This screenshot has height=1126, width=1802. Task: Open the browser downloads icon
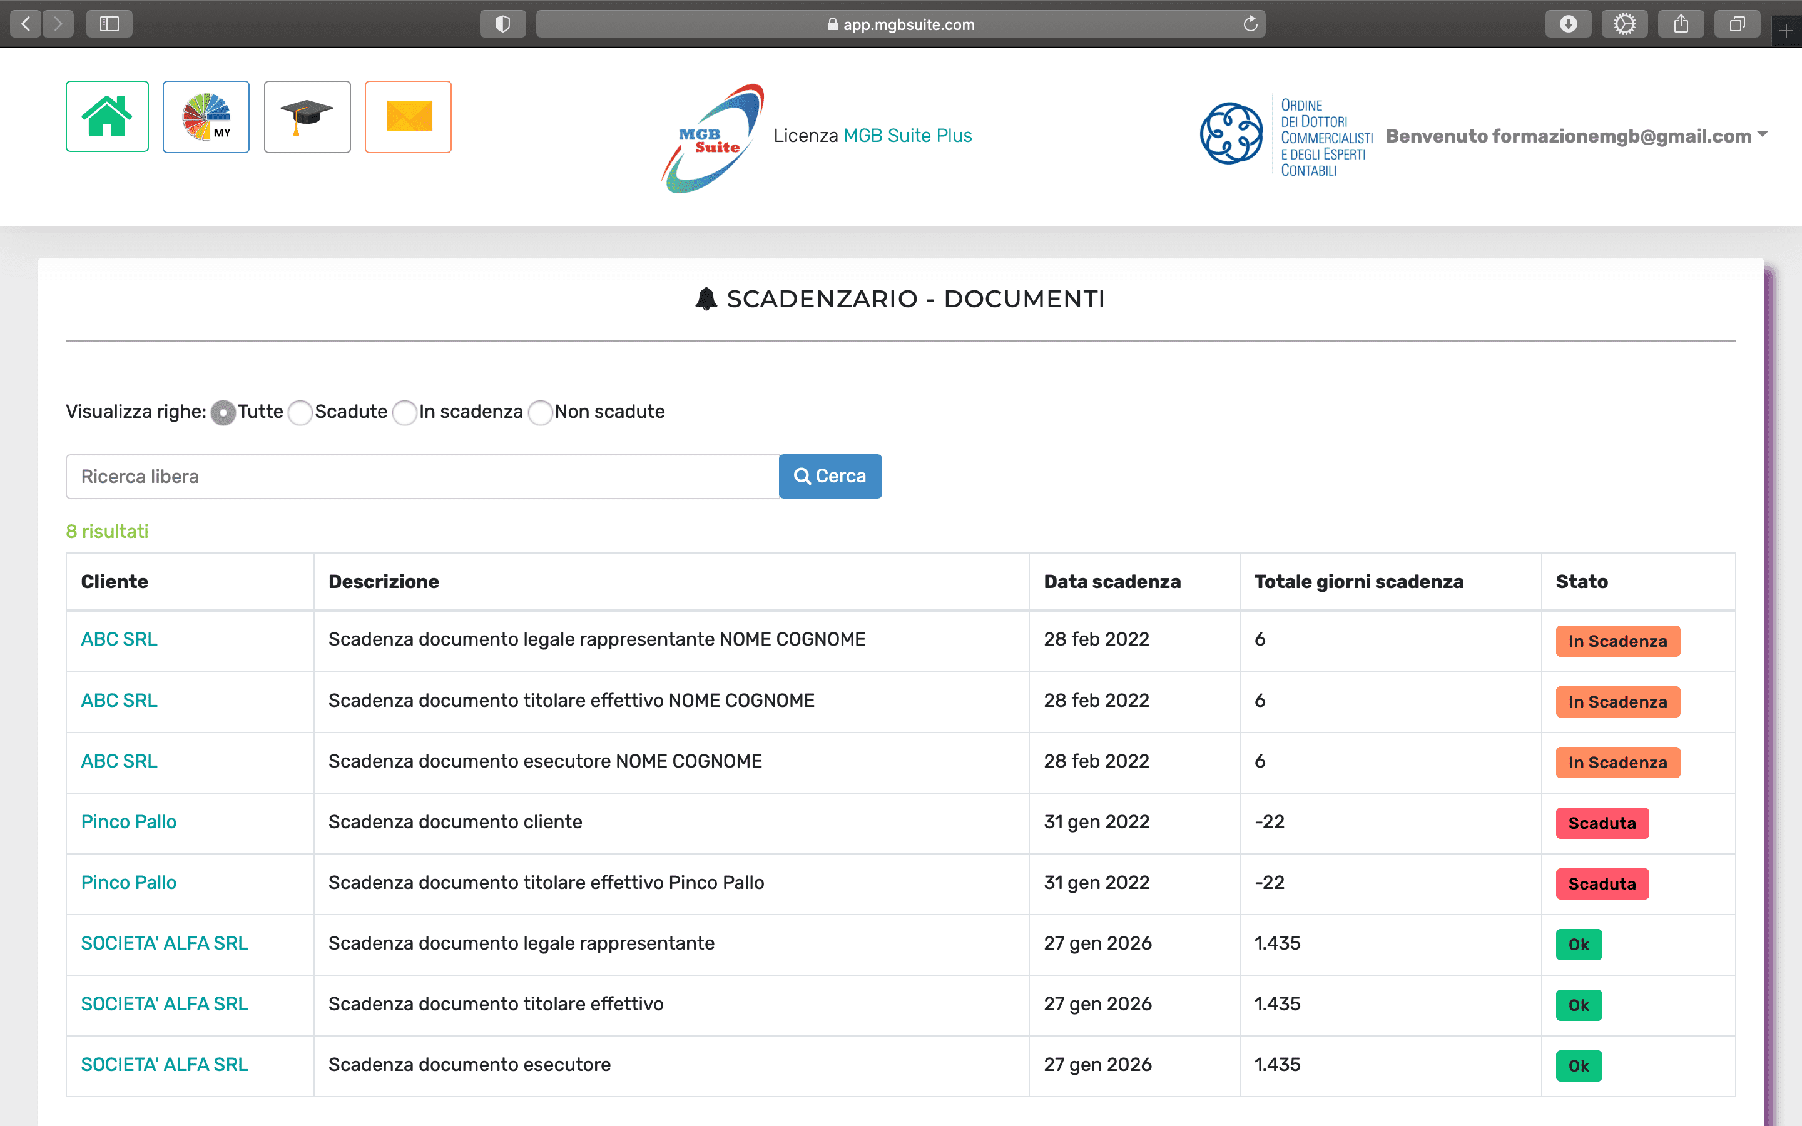pos(1568,24)
